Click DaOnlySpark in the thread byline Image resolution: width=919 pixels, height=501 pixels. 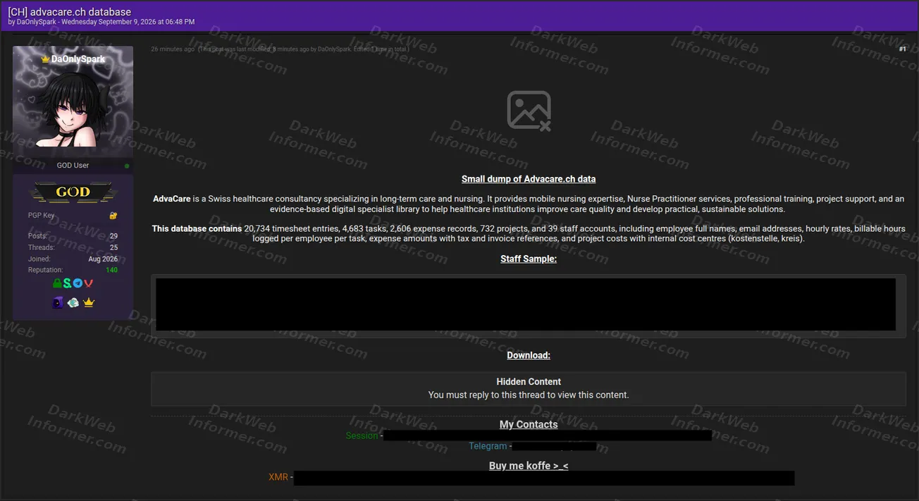[36, 22]
